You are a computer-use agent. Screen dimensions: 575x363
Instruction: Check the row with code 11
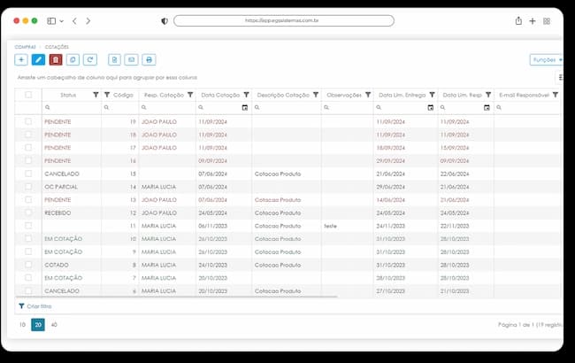[28, 226]
